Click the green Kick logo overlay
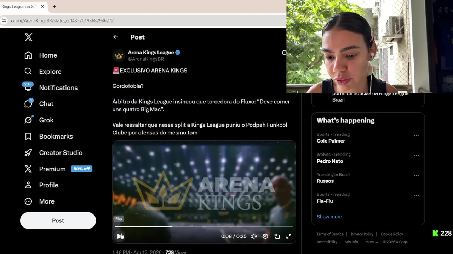453x254 pixels. 435,233
